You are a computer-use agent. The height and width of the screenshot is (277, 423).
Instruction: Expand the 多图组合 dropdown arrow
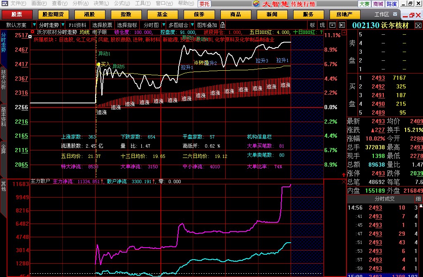tap(192, 25)
